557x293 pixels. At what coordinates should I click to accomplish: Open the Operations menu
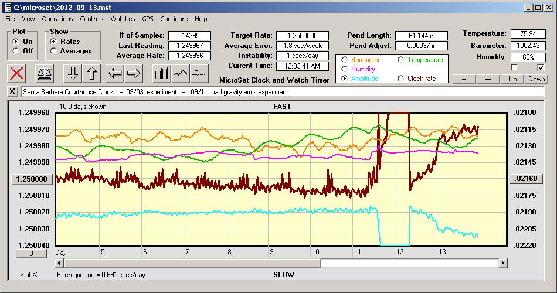pos(57,19)
